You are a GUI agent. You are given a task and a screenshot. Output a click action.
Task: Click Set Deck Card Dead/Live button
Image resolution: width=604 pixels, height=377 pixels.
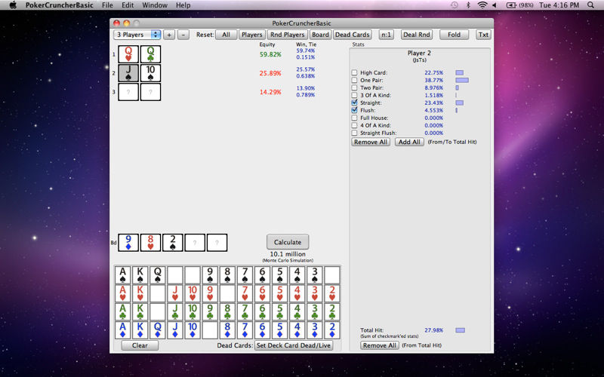click(x=294, y=345)
